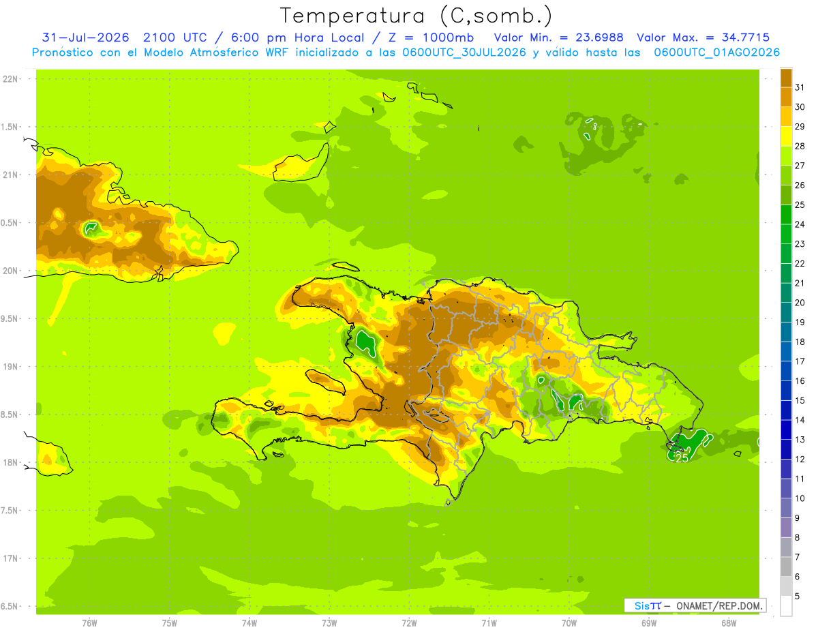This screenshot has width=818, height=632.
Task: Click the "18" color scale label
Action: (x=800, y=342)
